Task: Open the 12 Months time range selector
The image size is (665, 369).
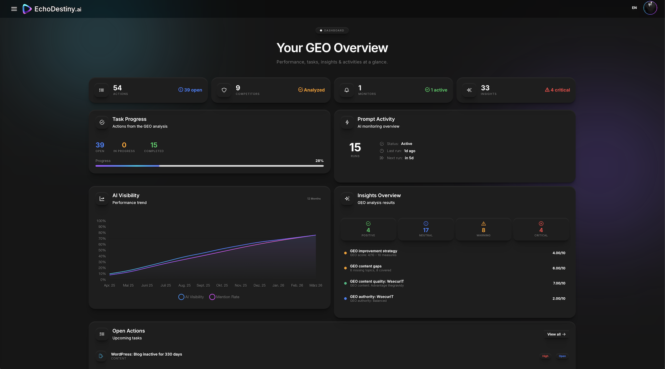Action: coord(314,198)
